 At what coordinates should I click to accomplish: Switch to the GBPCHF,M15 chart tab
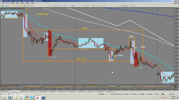(x=62, y=91)
